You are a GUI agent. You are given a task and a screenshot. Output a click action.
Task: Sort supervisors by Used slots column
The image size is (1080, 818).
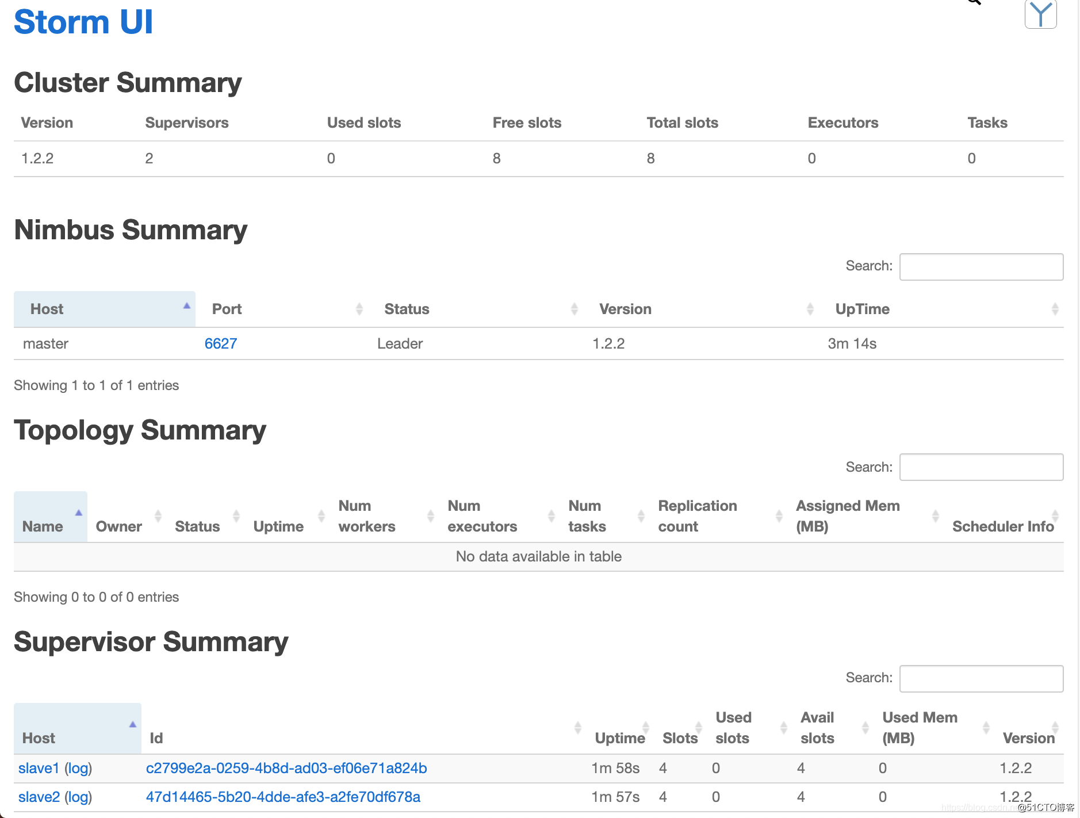click(x=750, y=728)
